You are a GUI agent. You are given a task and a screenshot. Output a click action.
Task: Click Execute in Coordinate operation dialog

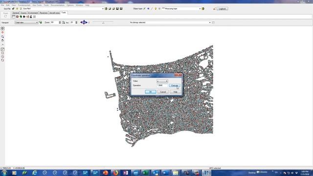175,86
